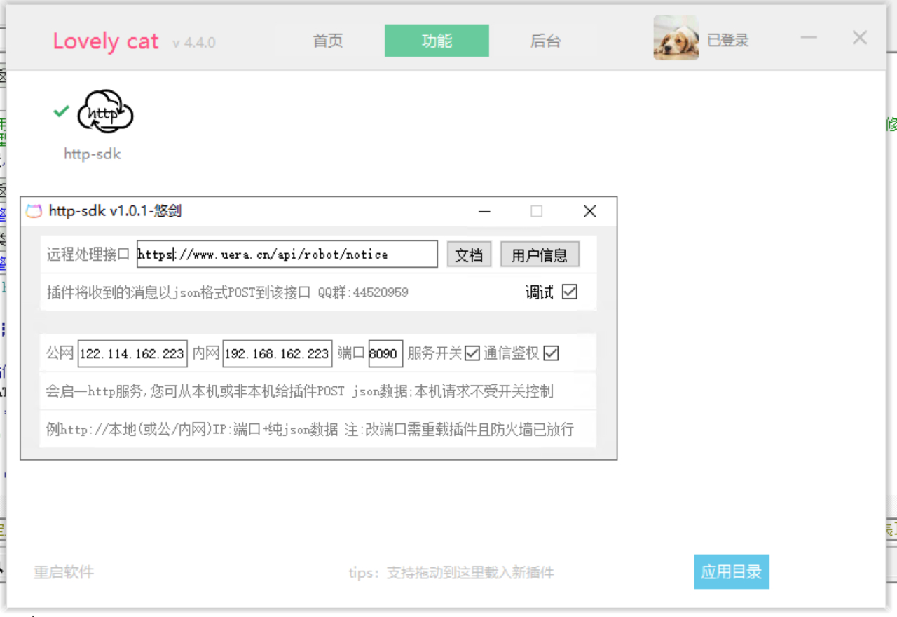Maximize the http-sdk dialog window

pyautogui.click(x=537, y=211)
